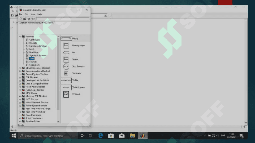Open Mail app from taskbar
This screenshot has height=143, width=255.
[x=122, y=136]
